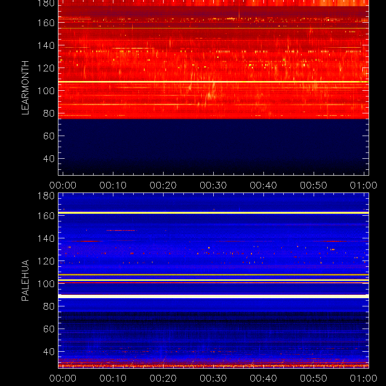Screen dimensions: 386x386
Task: Pick the 120 tick label on Palehua plot
Action: click(x=46, y=261)
